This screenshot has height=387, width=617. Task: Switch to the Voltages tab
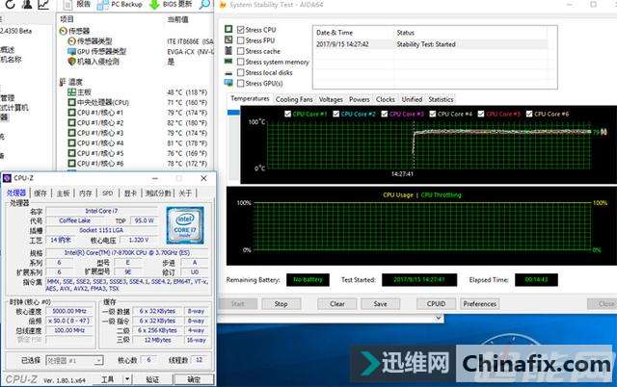pyautogui.click(x=331, y=99)
